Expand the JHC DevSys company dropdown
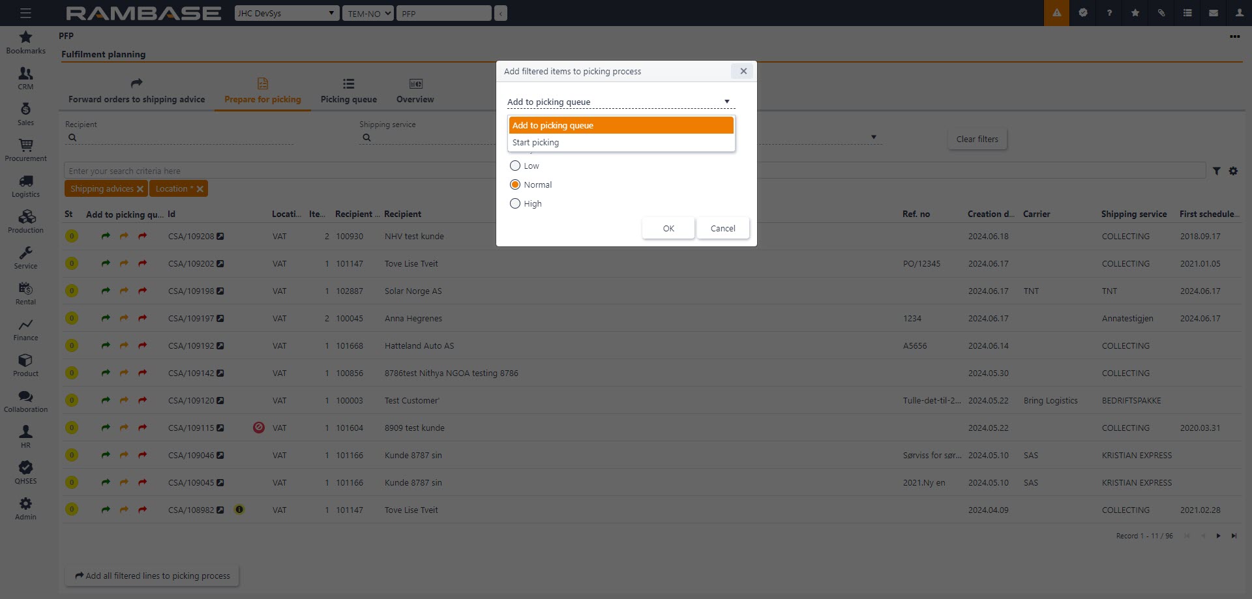The image size is (1252, 599). 287,13
